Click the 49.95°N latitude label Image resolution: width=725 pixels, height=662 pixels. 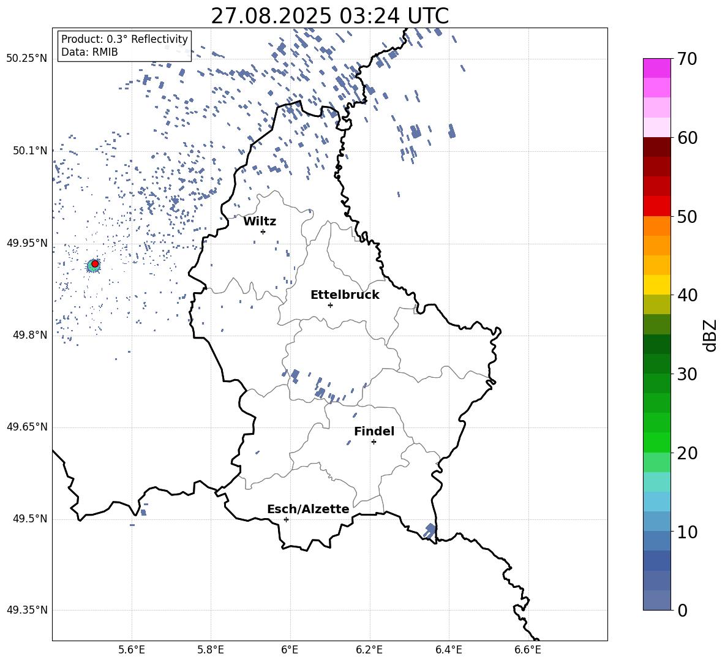[x=27, y=243]
